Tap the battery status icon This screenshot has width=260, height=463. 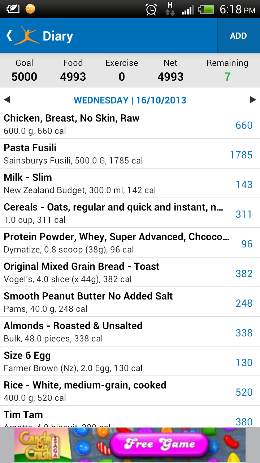click(x=207, y=9)
